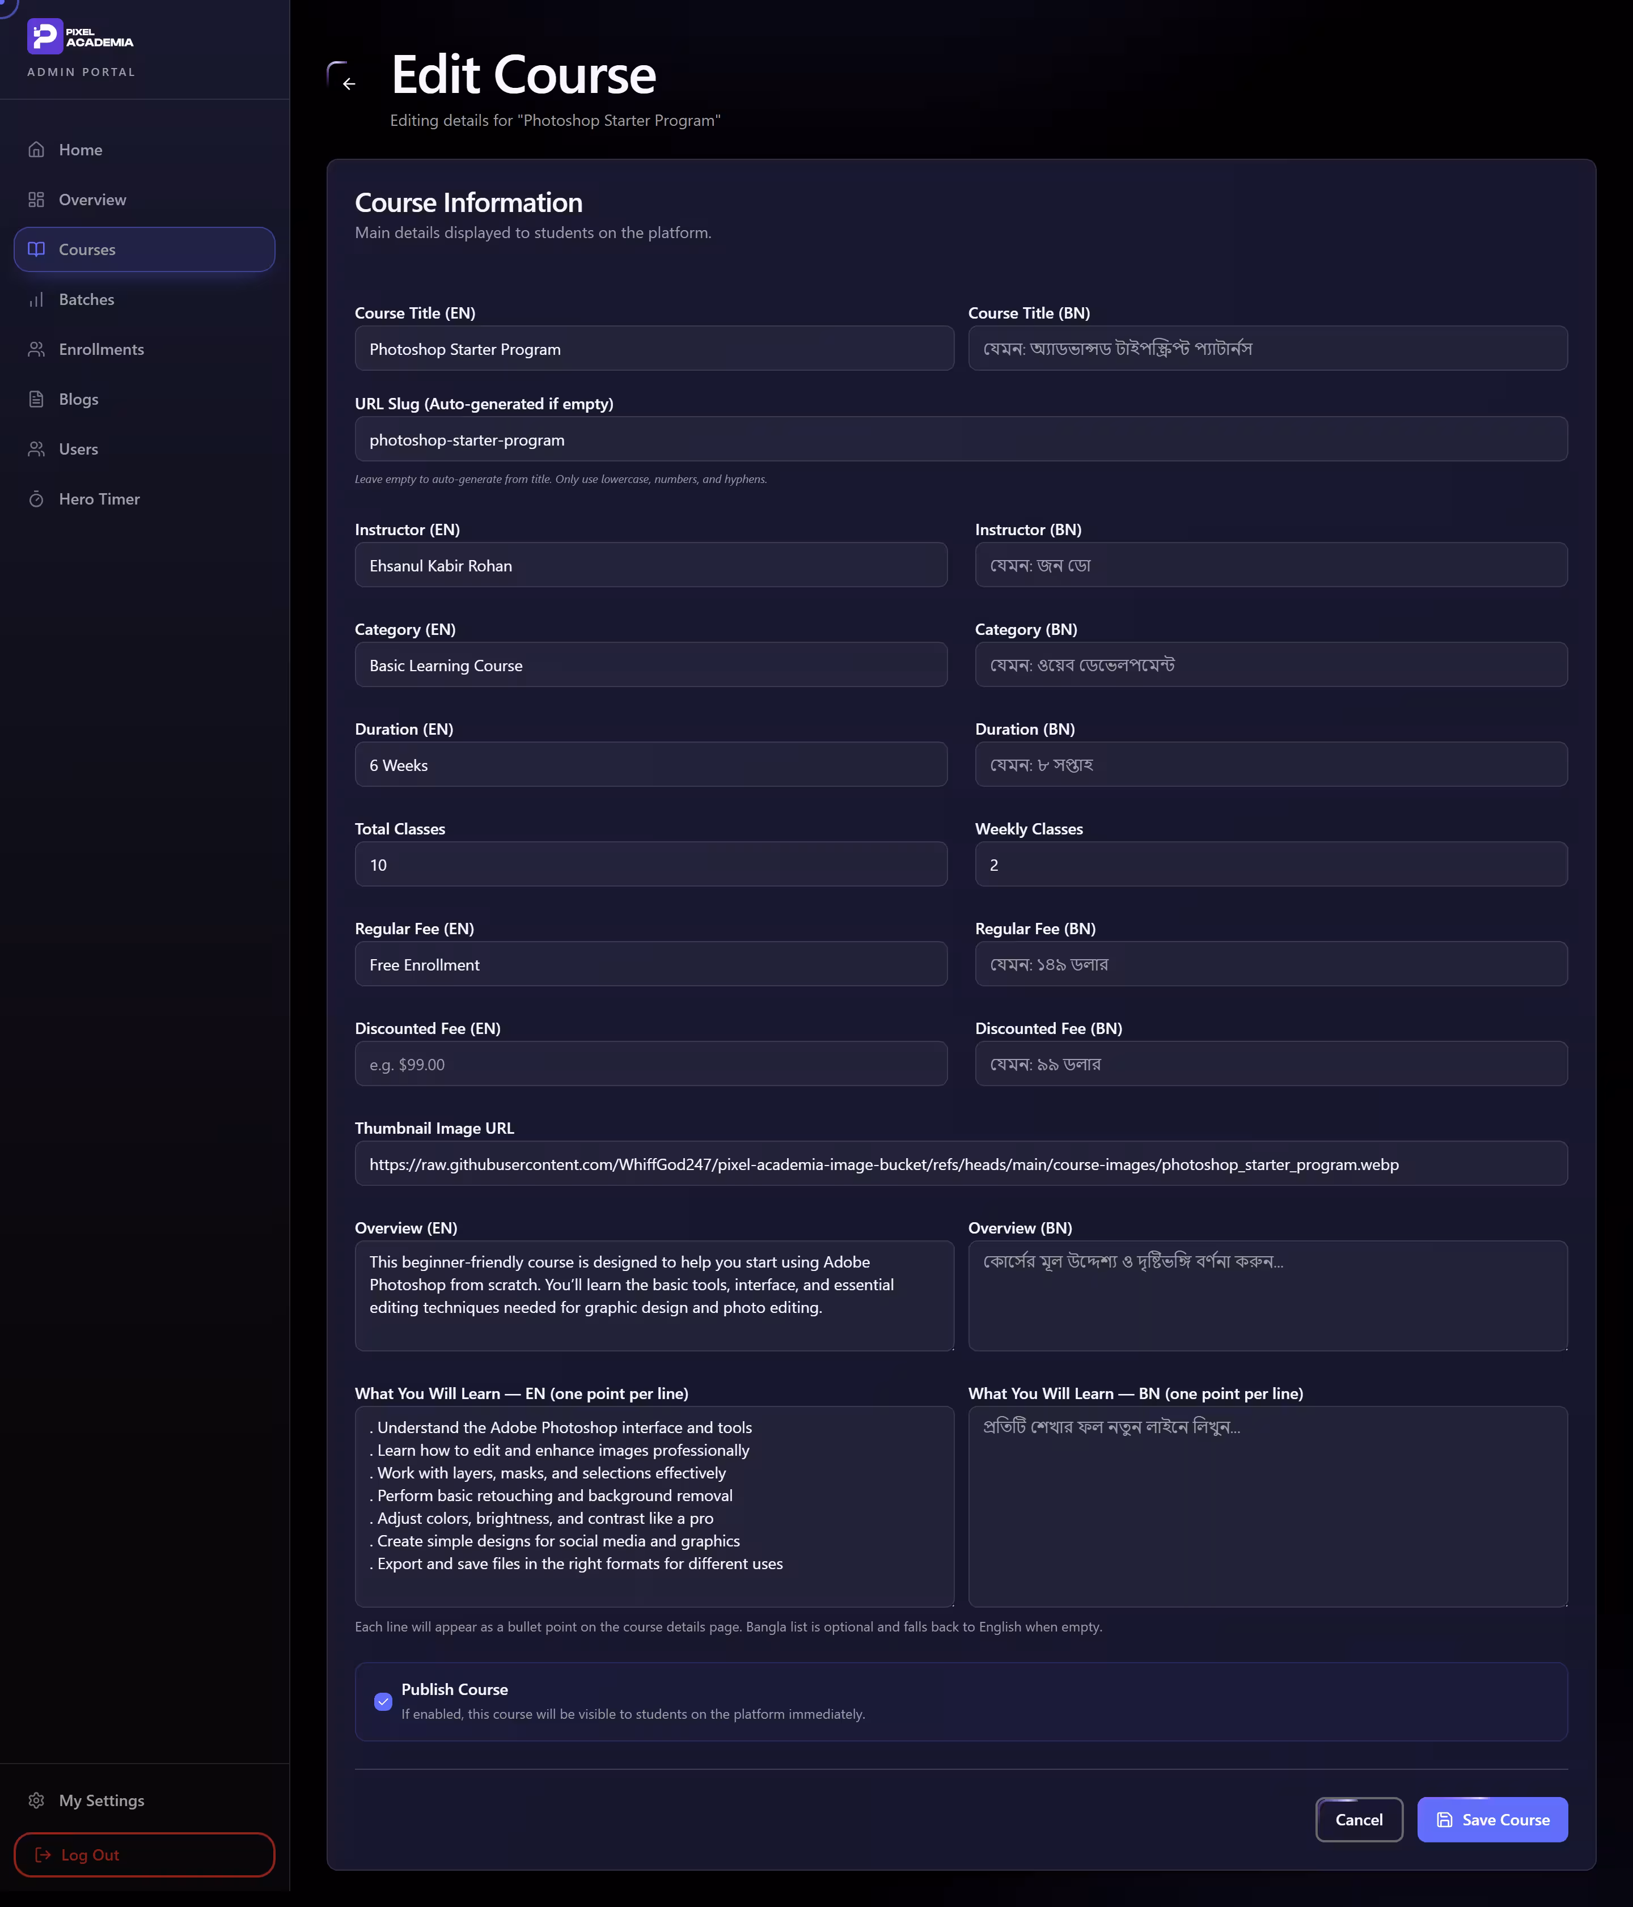Select Batches in the sidebar

(x=145, y=299)
